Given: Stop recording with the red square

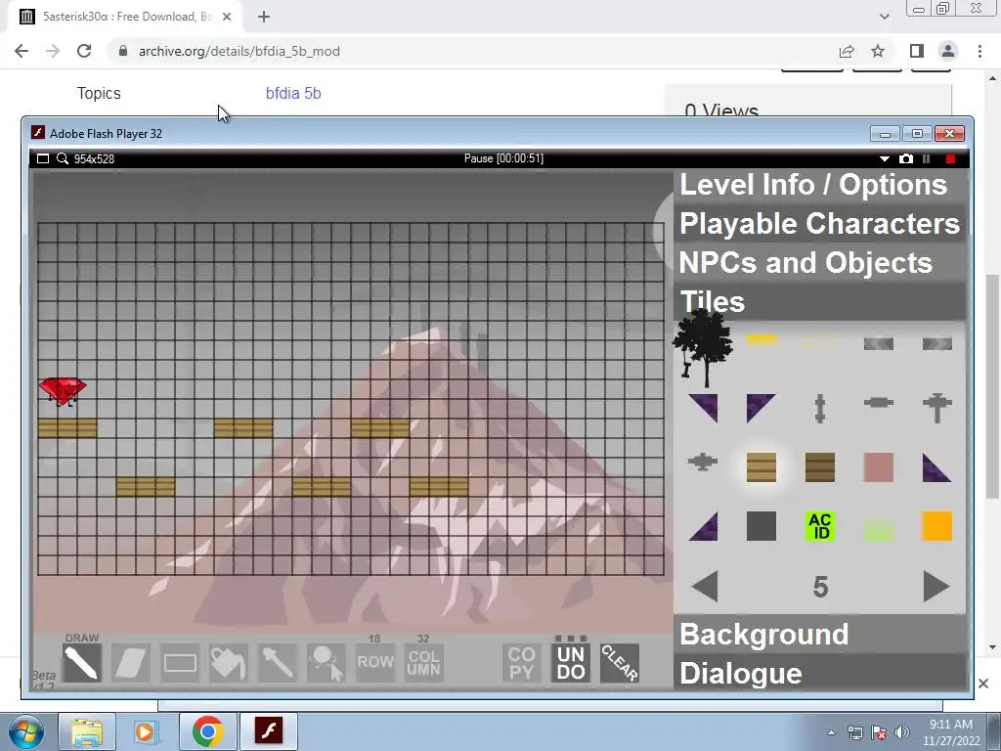Looking at the screenshot, I should 950,159.
